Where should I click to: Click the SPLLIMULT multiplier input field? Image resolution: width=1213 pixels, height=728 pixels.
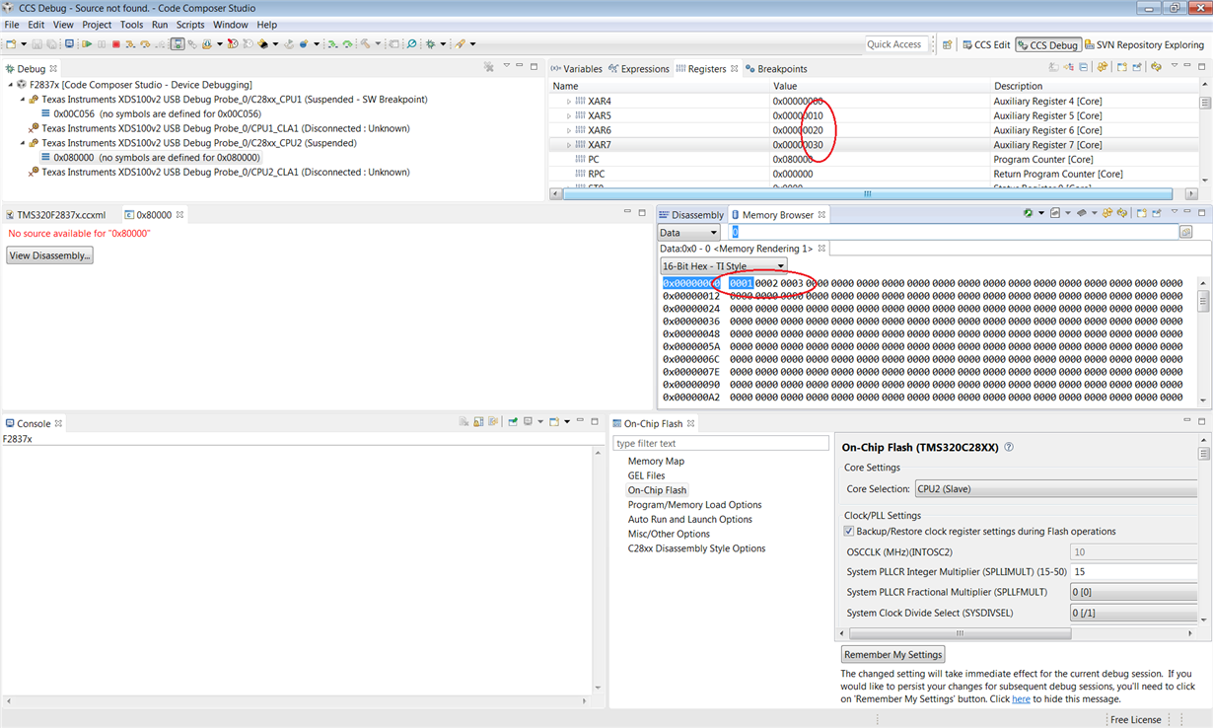1132,570
